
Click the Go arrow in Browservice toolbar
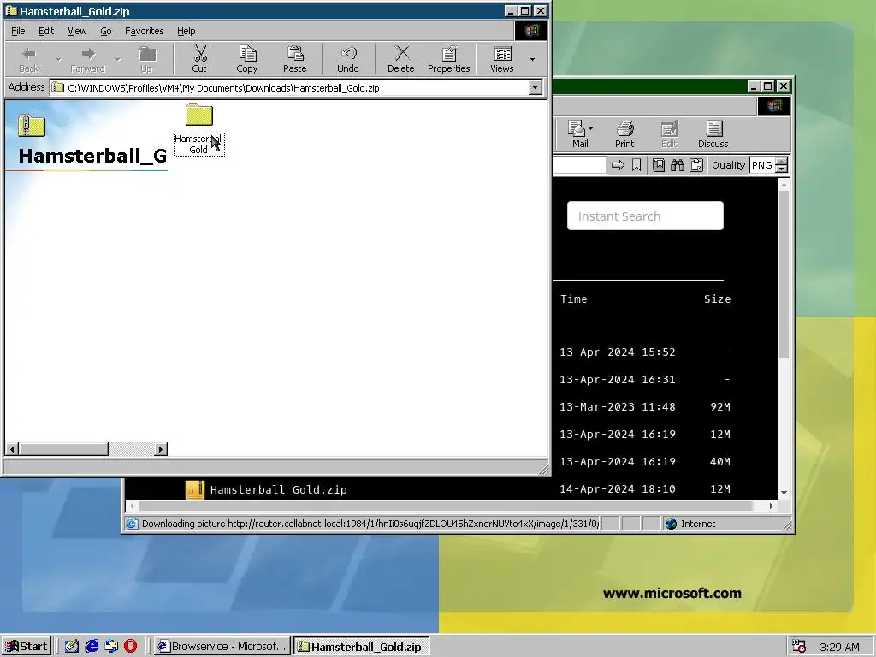coord(618,165)
